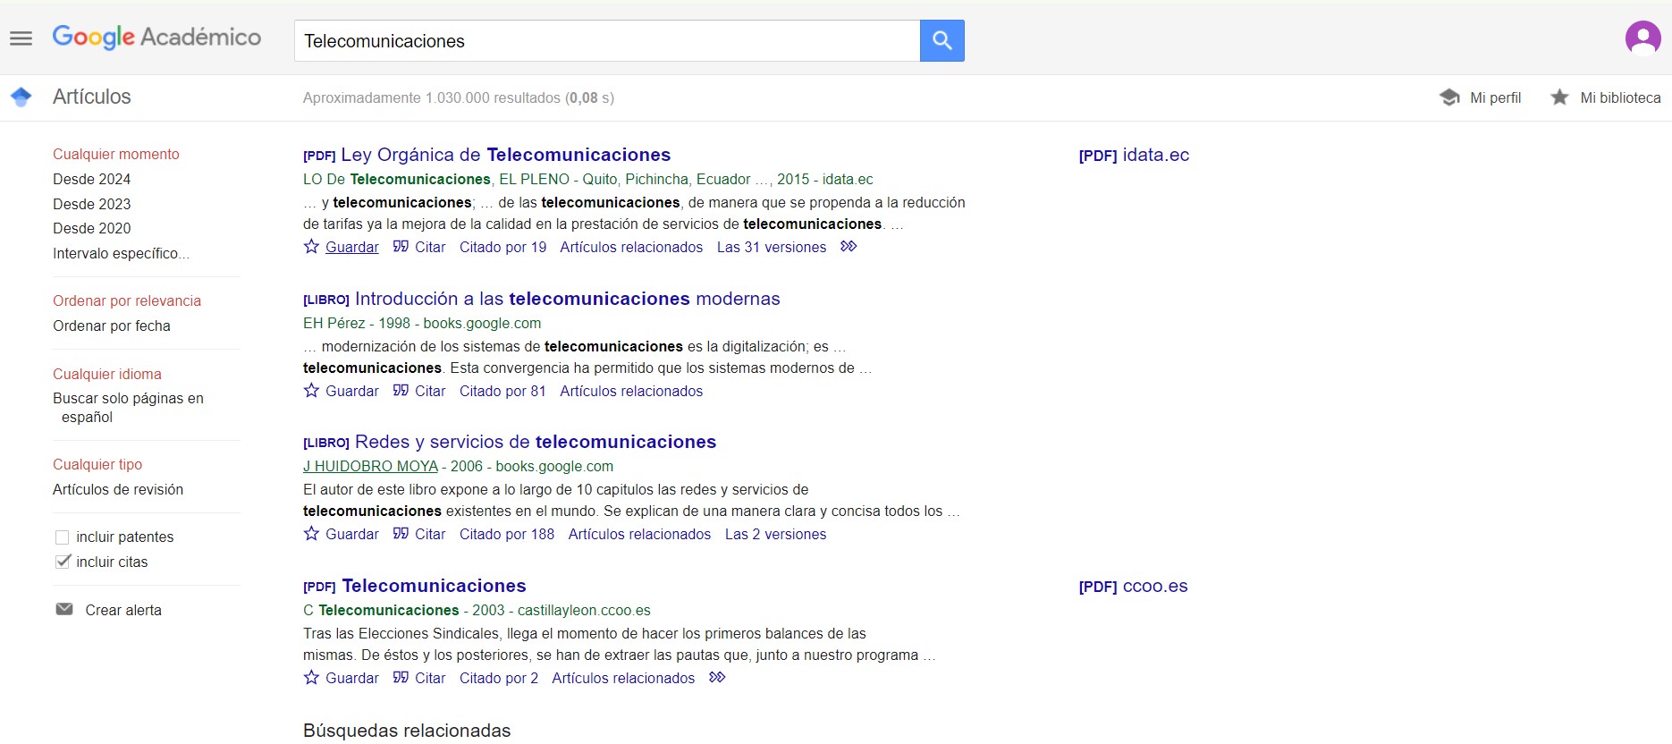This screenshot has height=744, width=1672.
Task: Click Artículos relacionados for ccoo.es result
Action: pos(623,678)
